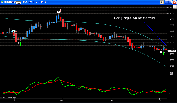Select the blue trend line drawing near annotation
177x103 pixels.
[155, 33]
